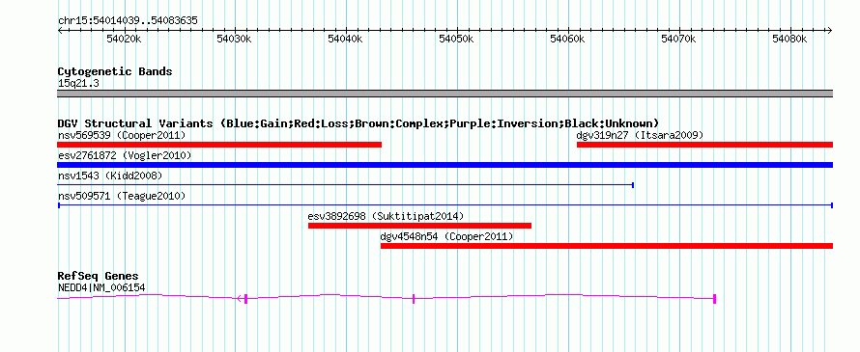The width and height of the screenshot is (860, 352).
Task: Open the dgv4548n54 (Cooper2011) variant label
Action: 446,236
